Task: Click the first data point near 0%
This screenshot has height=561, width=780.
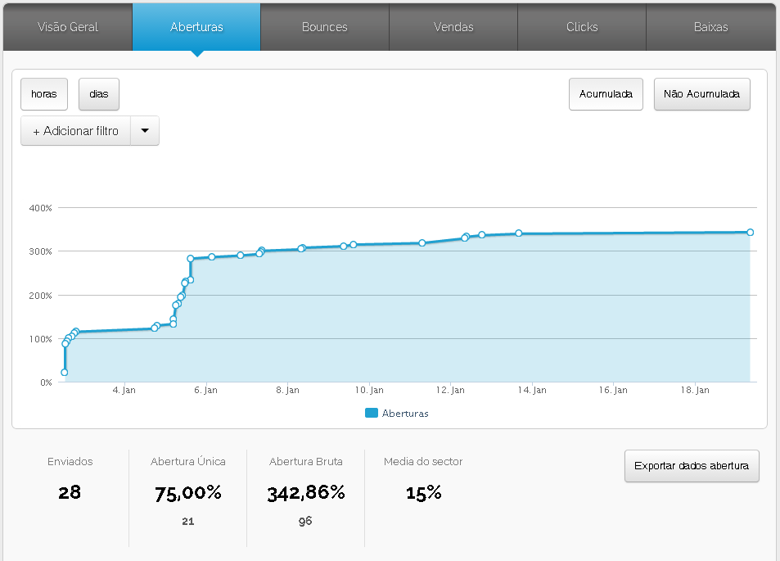Action: click(65, 373)
